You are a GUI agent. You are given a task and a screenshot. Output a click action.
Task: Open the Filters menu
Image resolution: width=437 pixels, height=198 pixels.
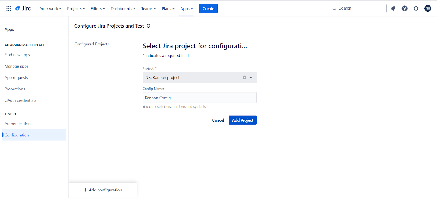98,8
